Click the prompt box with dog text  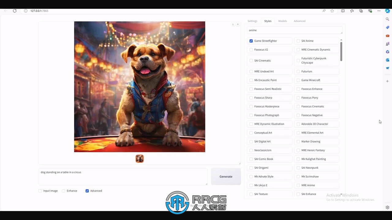[x=123, y=177]
